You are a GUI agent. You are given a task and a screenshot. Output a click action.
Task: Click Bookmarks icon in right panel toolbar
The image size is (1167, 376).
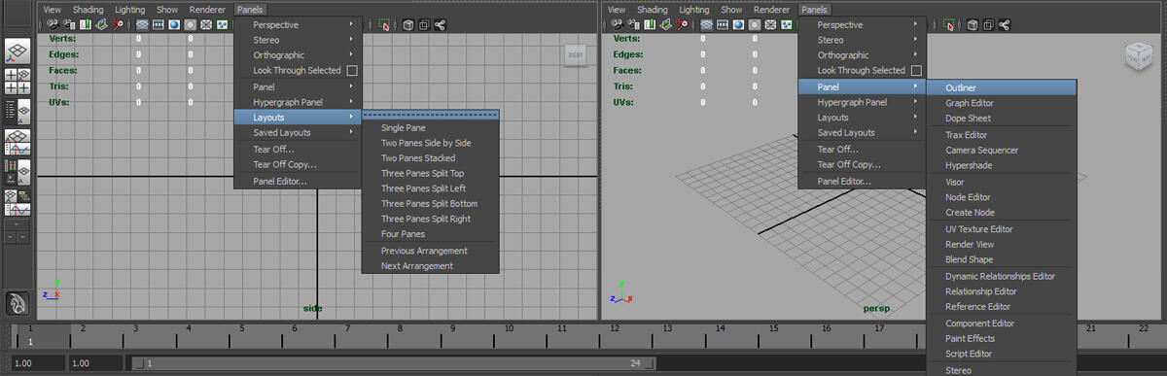pos(650,24)
